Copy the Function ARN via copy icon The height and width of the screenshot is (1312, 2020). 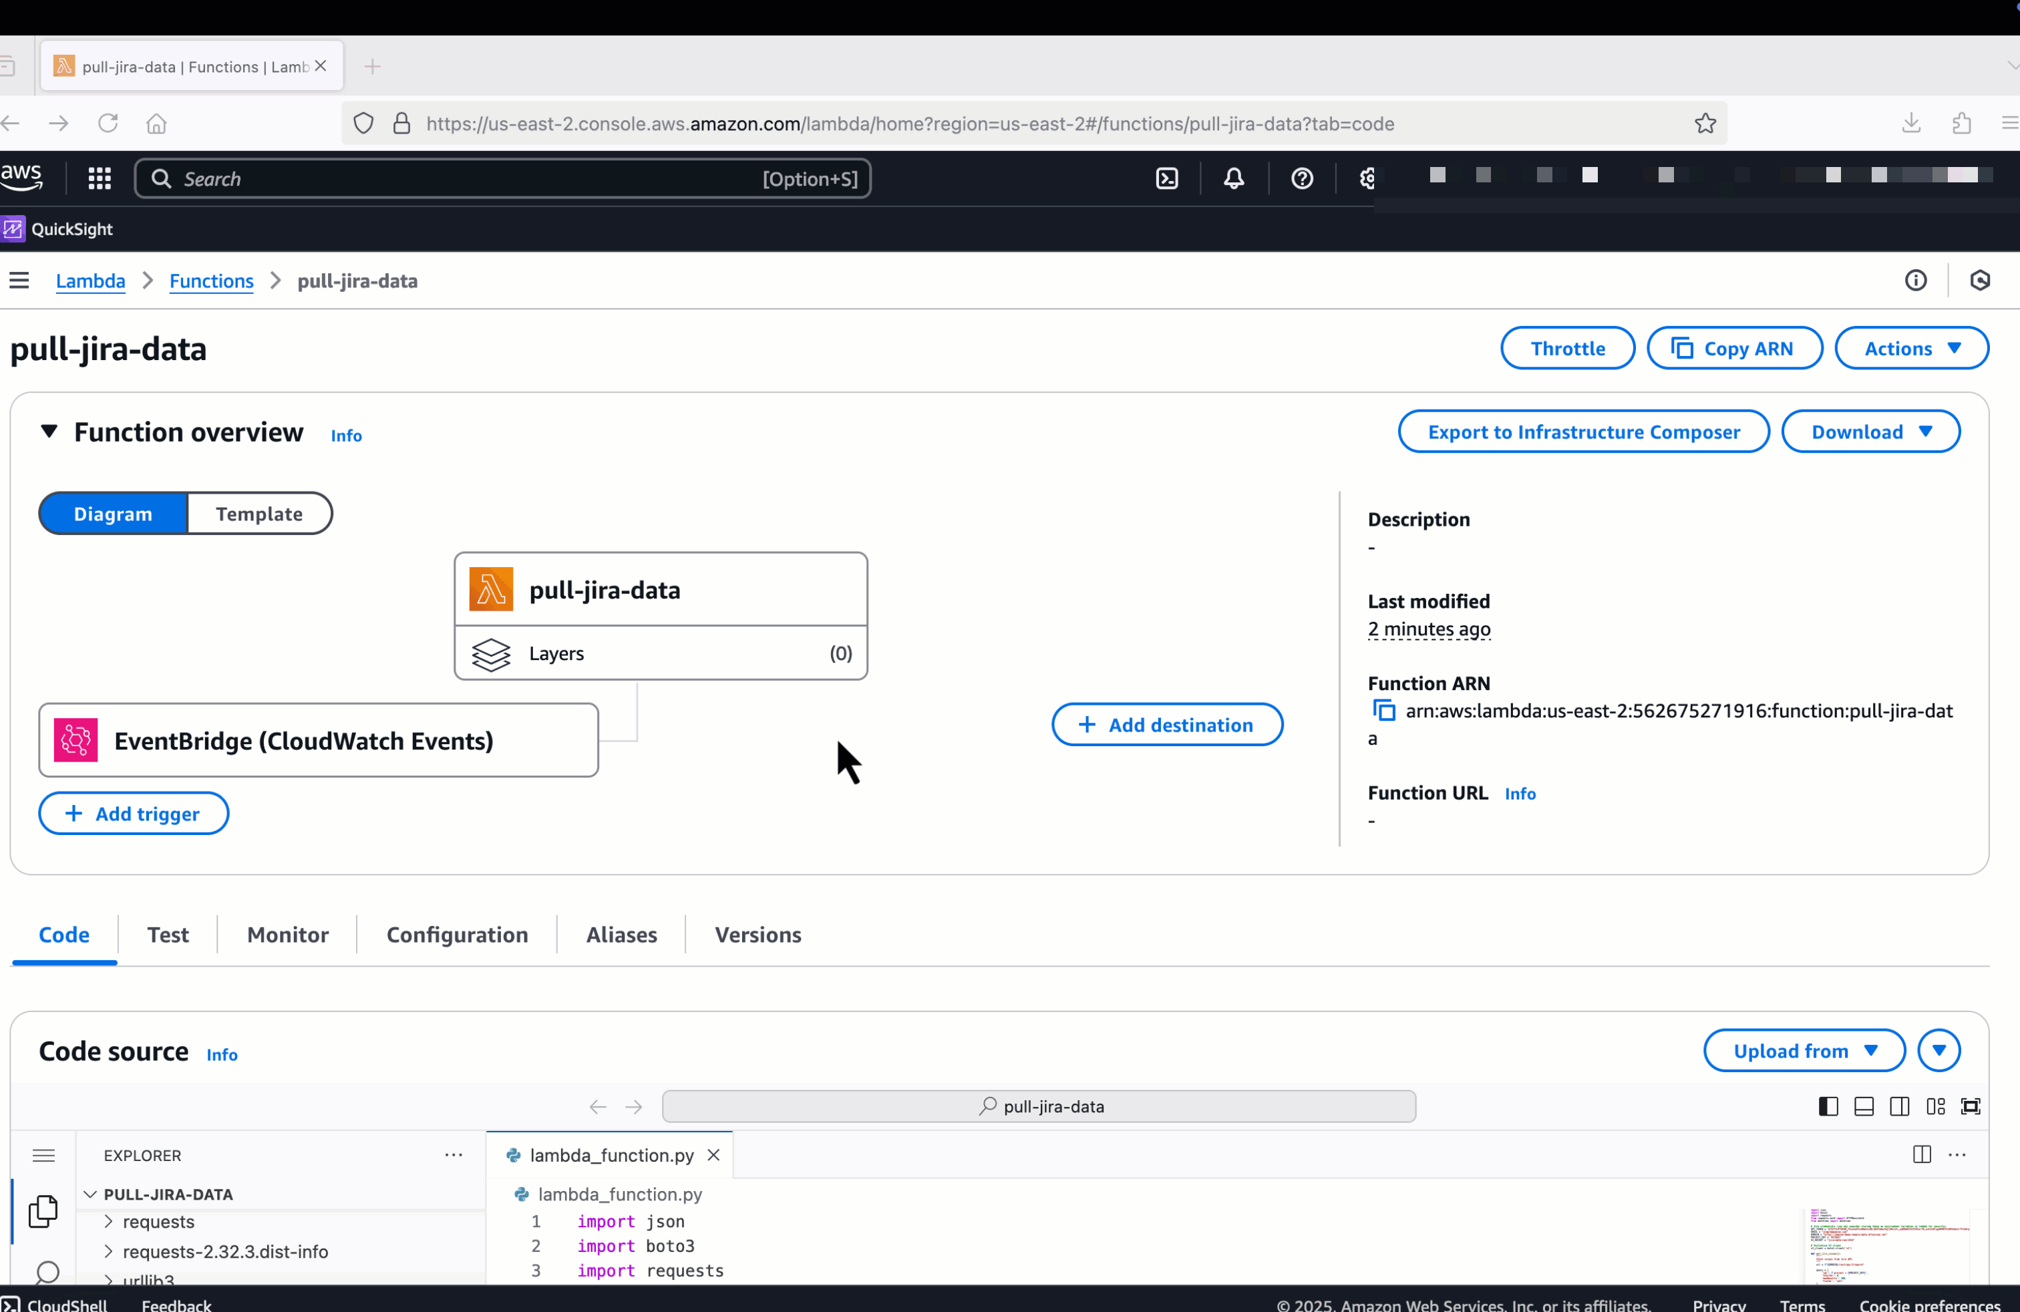tap(1383, 710)
